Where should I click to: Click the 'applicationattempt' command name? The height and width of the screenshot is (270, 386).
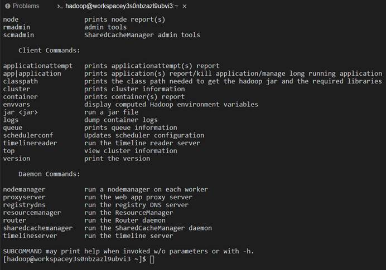pyautogui.click(x=38, y=66)
